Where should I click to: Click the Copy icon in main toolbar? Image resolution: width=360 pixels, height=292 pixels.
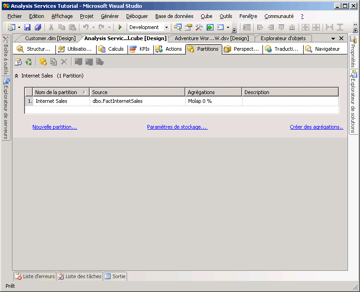click(x=61, y=27)
